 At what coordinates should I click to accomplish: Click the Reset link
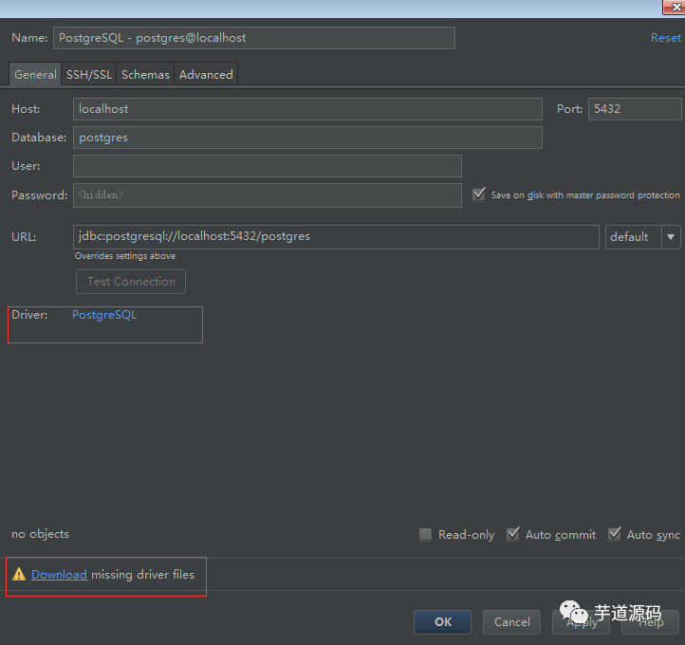click(x=665, y=38)
